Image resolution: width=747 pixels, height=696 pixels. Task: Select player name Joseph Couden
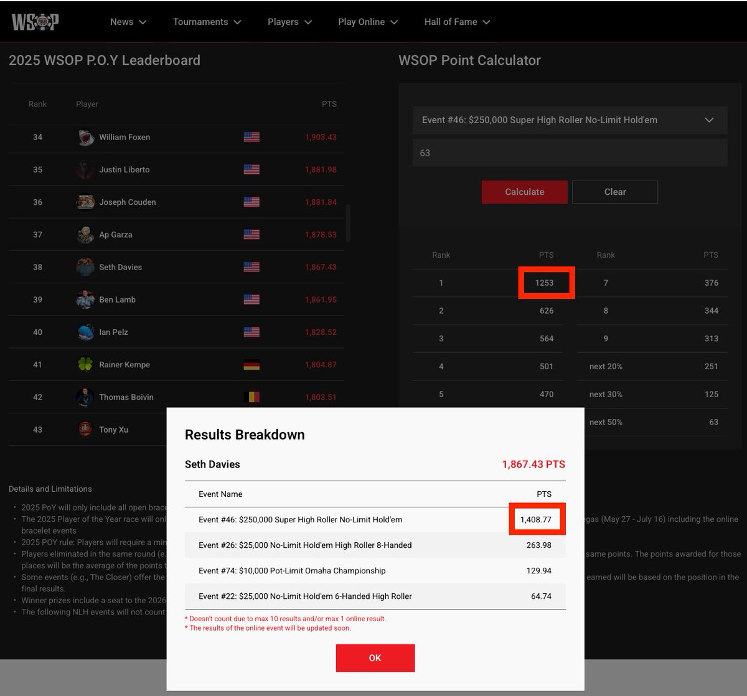tap(128, 202)
